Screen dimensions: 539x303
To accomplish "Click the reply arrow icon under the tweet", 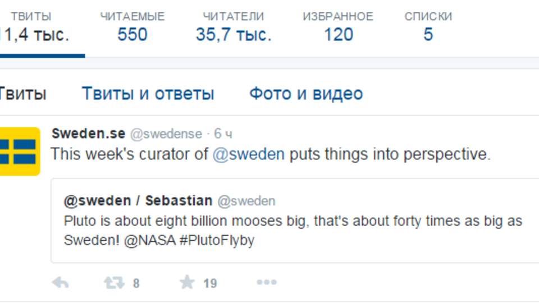I will tap(61, 283).
